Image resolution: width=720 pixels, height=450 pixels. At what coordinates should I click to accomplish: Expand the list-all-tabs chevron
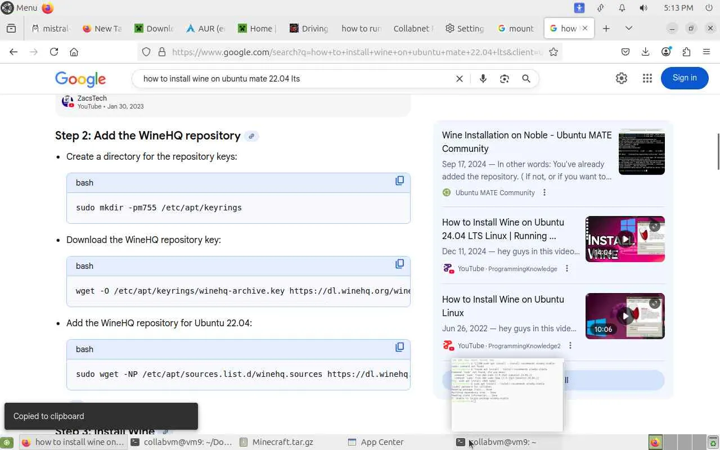629,28
